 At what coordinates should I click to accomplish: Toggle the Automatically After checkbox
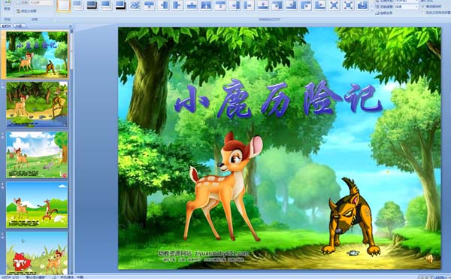click(x=423, y=13)
